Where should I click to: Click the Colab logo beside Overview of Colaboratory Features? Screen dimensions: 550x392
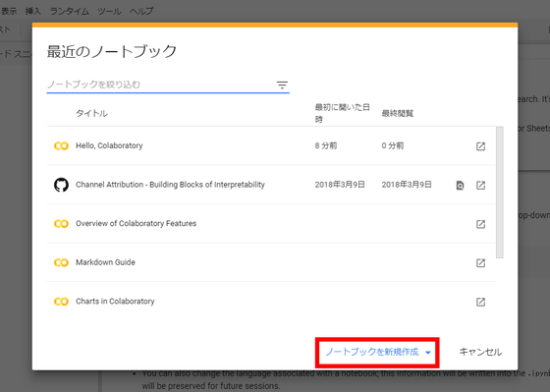click(x=61, y=224)
